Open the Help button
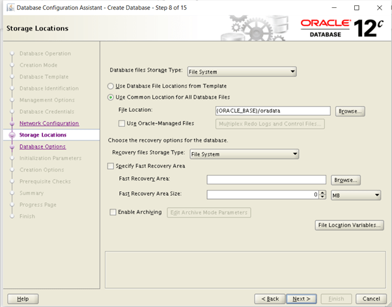Screen dimensions: 392x307 (23, 299)
